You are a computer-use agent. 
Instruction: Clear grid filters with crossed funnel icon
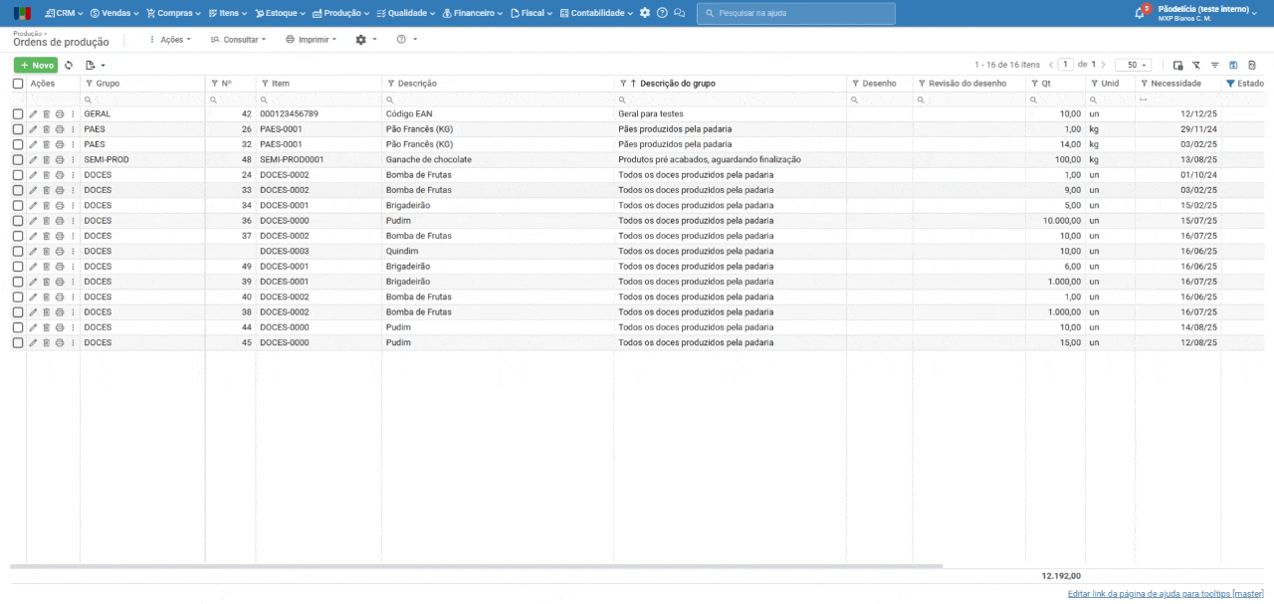pyautogui.click(x=1196, y=65)
